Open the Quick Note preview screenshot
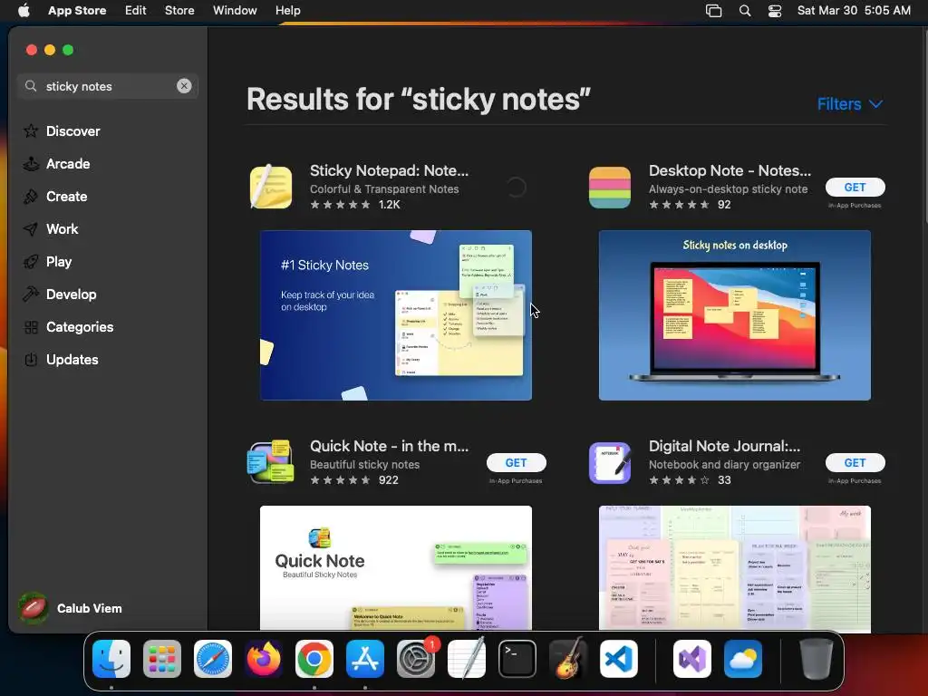This screenshot has height=696, width=928. pos(396,567)
